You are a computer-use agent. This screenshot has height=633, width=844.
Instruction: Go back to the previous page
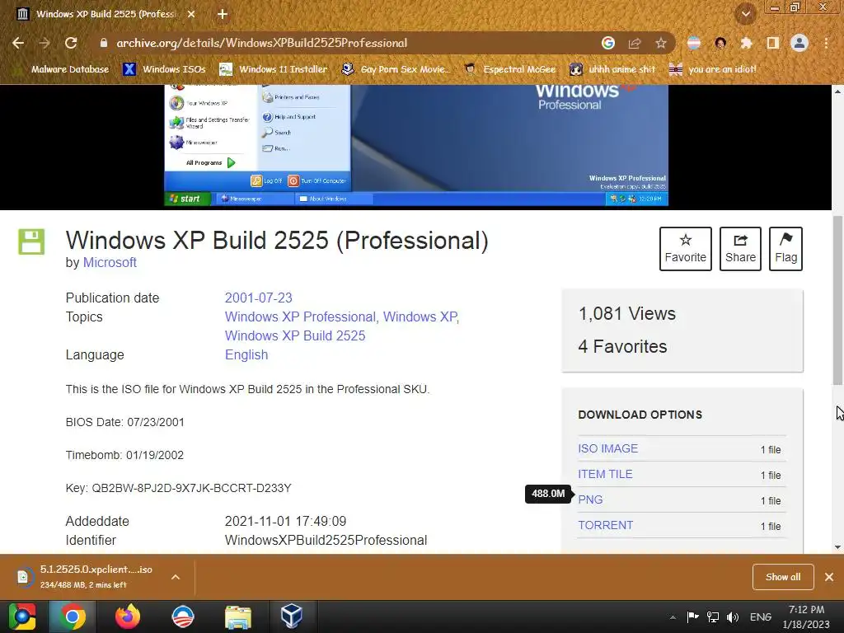pyautogui.click(x=18, y=43)
